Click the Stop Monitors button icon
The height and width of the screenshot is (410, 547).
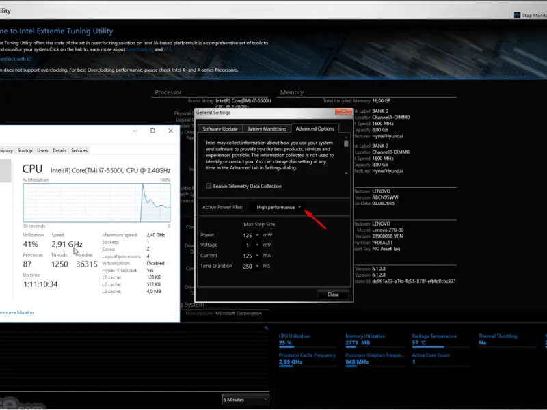click(x=517, y=15)
